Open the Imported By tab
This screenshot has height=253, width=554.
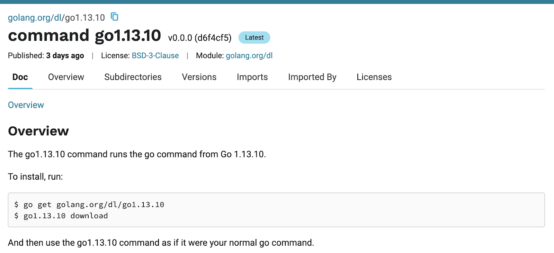coord(312,77)
